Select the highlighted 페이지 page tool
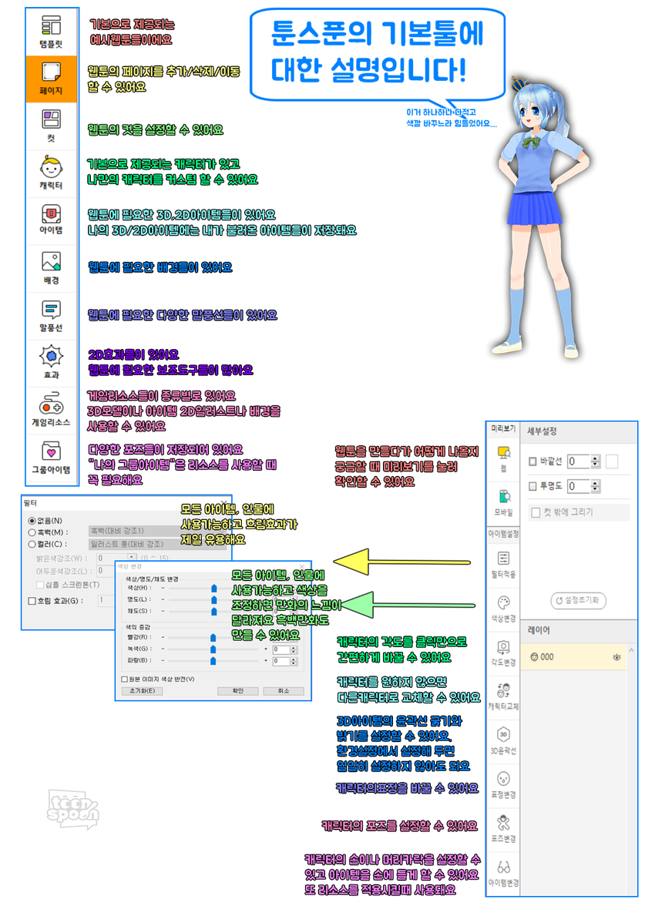655x916 pixels. coord(52,79)
